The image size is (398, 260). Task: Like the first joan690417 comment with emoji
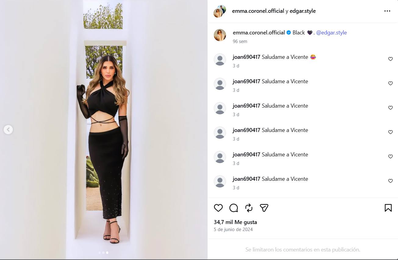click(390, 59)
